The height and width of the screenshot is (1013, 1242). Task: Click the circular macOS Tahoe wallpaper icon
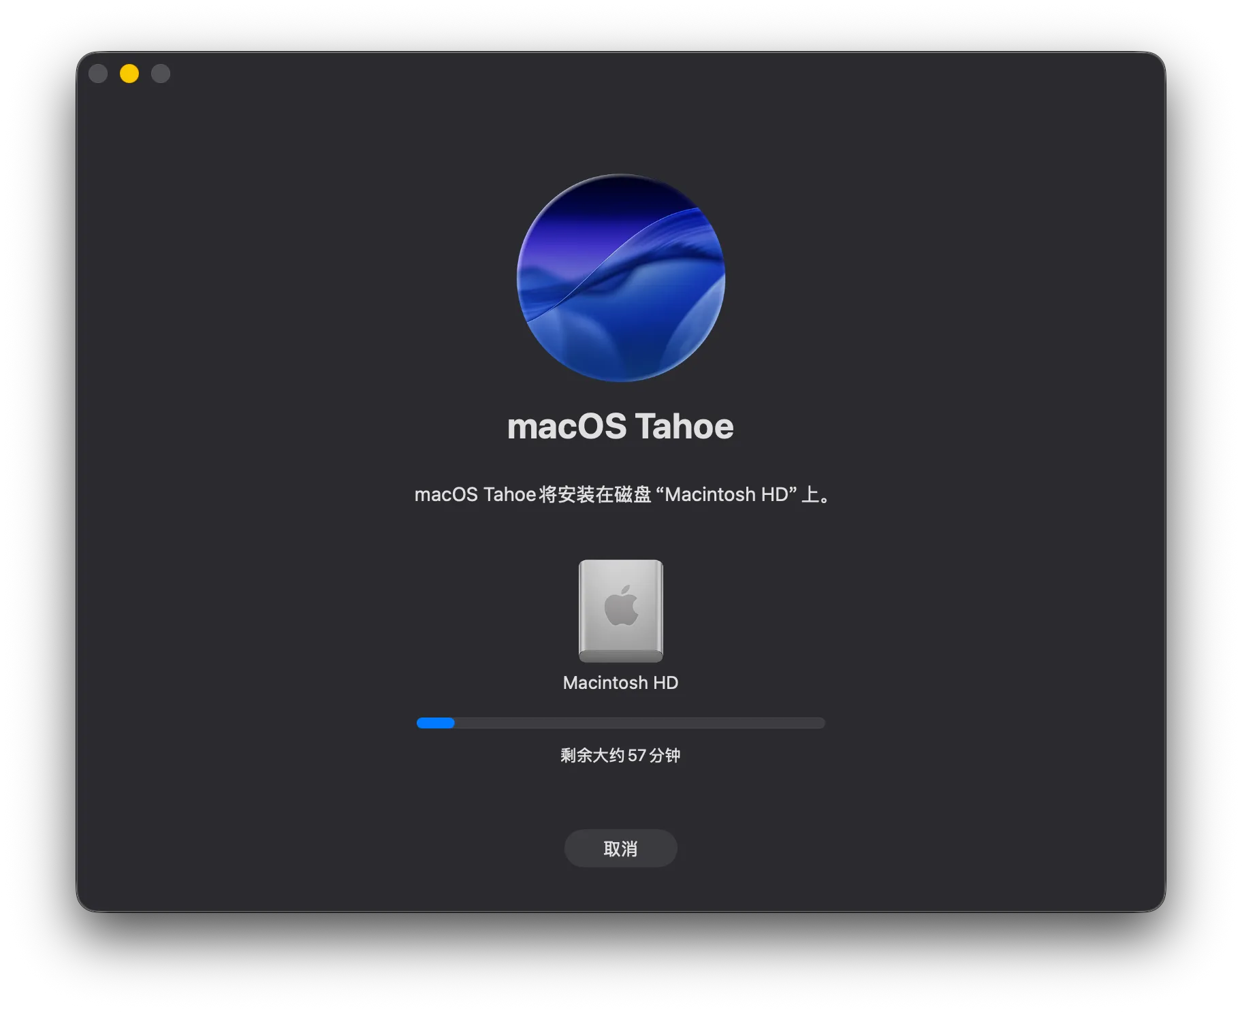[x=620, y=278]
